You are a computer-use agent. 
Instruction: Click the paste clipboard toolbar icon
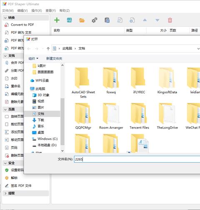[107, 20]
